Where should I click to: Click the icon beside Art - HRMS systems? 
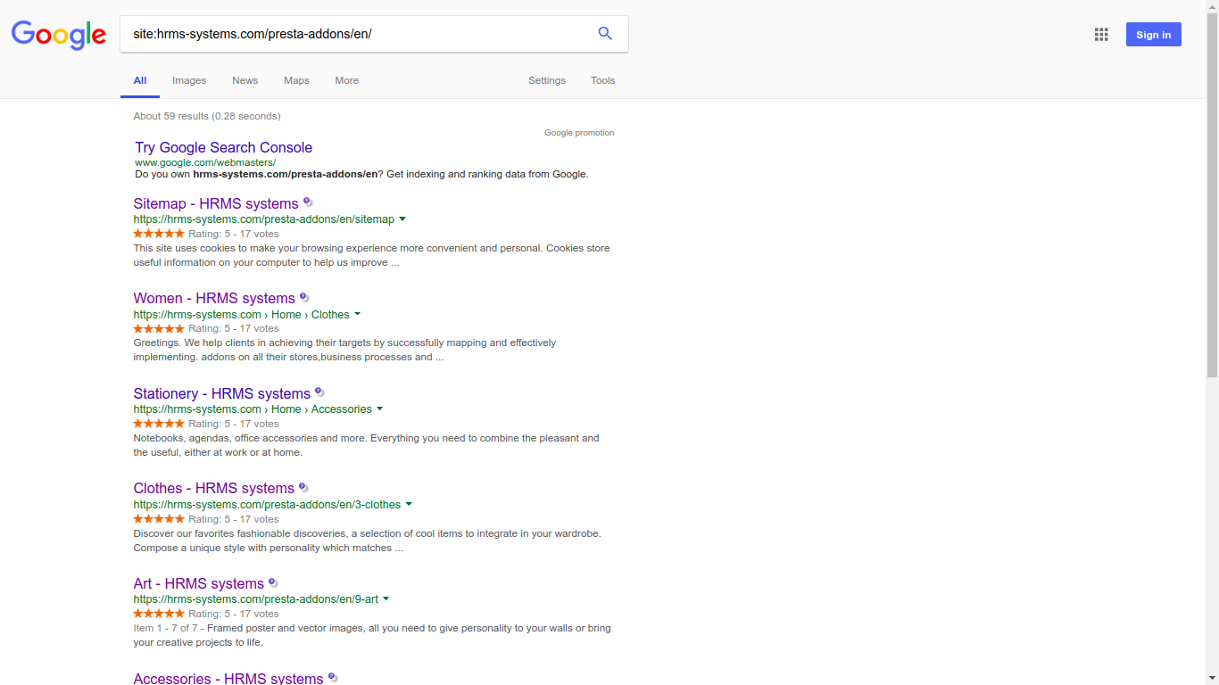pos(273,582)
